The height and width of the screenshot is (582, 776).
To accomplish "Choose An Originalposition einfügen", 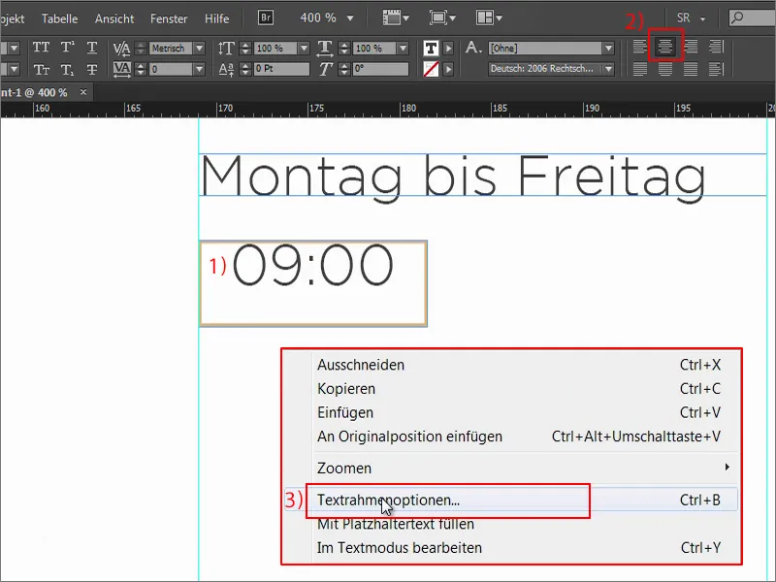I will (512, 436).
